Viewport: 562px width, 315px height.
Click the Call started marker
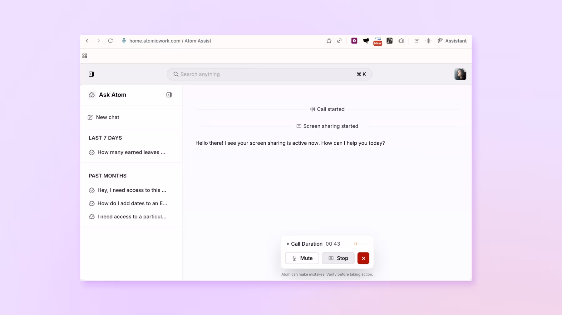click(327, 109)
